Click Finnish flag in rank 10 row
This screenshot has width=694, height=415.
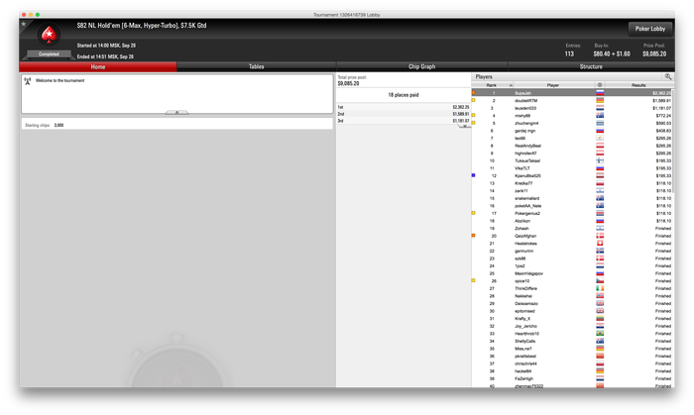click(600, 160)
